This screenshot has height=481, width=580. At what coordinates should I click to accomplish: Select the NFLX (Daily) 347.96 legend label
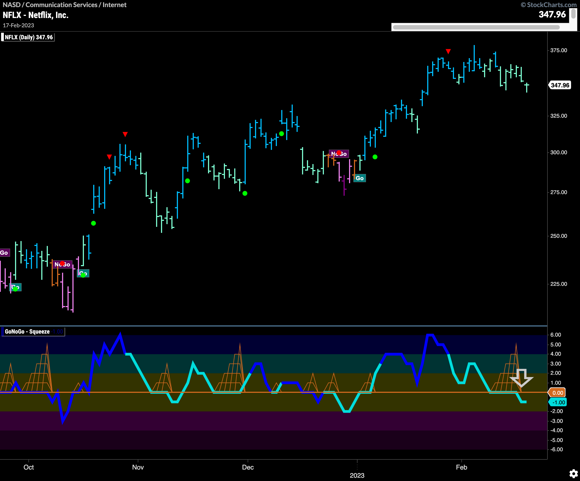coord(28,37)
